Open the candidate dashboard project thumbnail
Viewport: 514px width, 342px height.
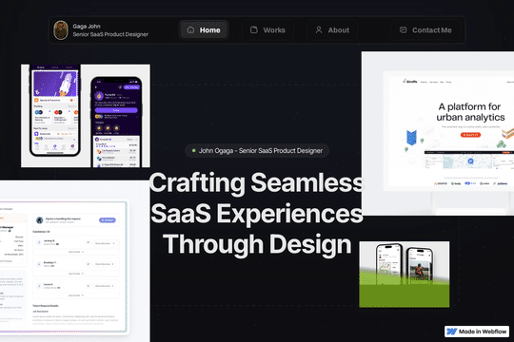click(x=75, y=261)
